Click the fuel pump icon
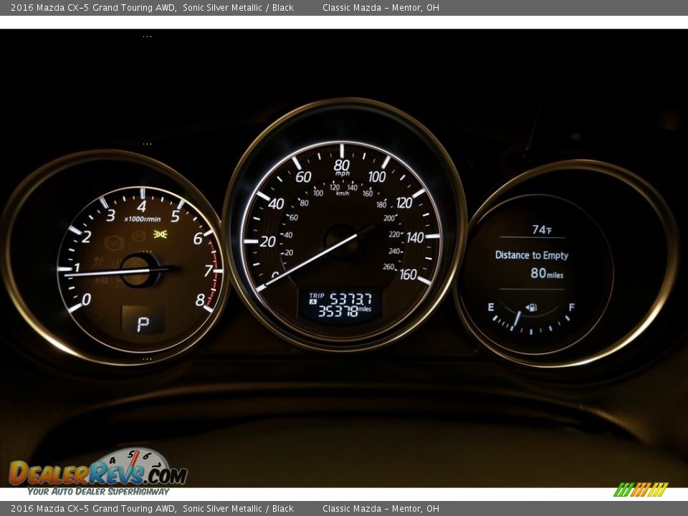688x516 pixels. coord(531,308)
